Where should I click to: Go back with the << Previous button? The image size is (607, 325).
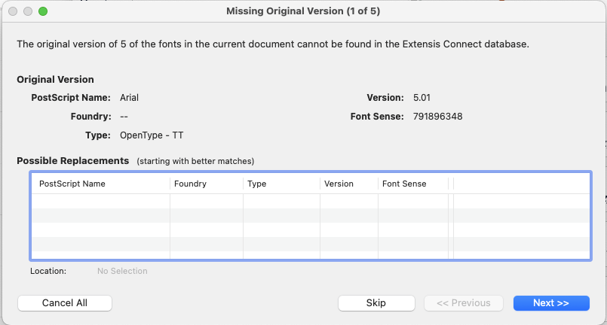tap(464, 302)
